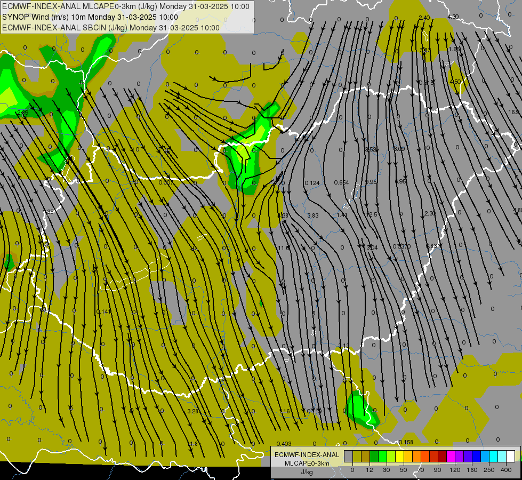522x480 pixels.
Task: Click the map value 0.124
Action: [x=312, y=183]
